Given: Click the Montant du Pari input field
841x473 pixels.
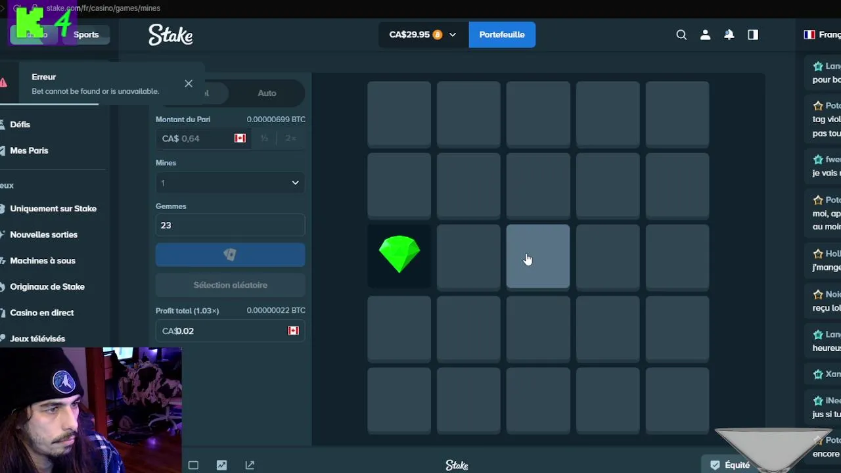Looking at the screenshot, I should pyautogui.click(x=204, y=138).
